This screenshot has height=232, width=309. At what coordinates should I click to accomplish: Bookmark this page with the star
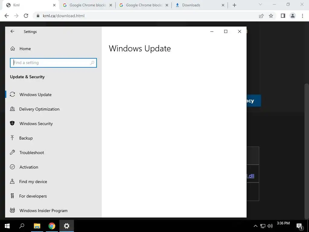click(x=271, y=16)
